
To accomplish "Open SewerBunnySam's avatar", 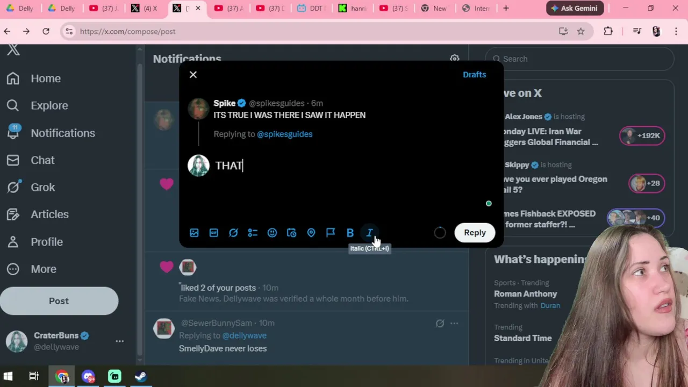I will pos(164,328).
